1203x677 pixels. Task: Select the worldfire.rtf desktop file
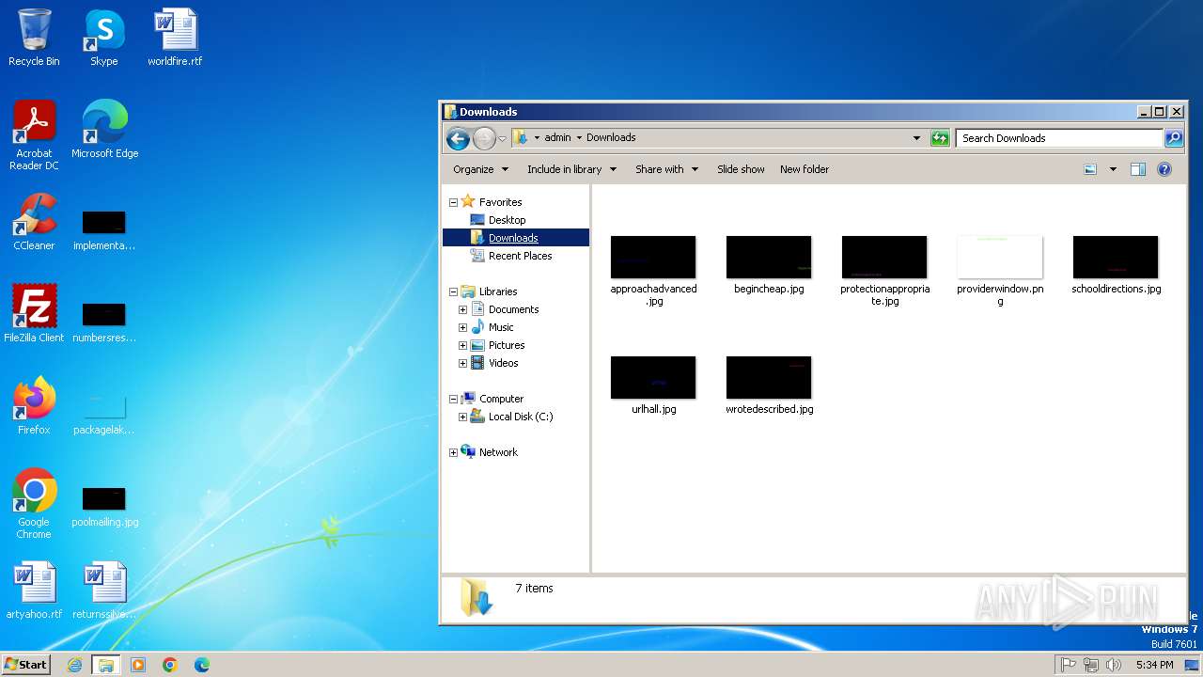175,38
